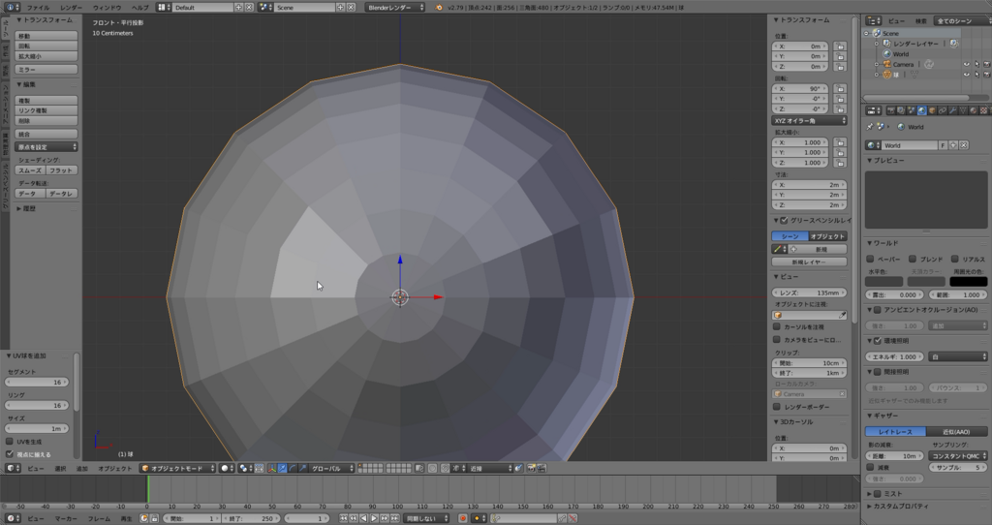This screenshot has width=992, height=525.
Task: Open the コンスタントQMC sampling dropdown
Action: tap(958, 456)
